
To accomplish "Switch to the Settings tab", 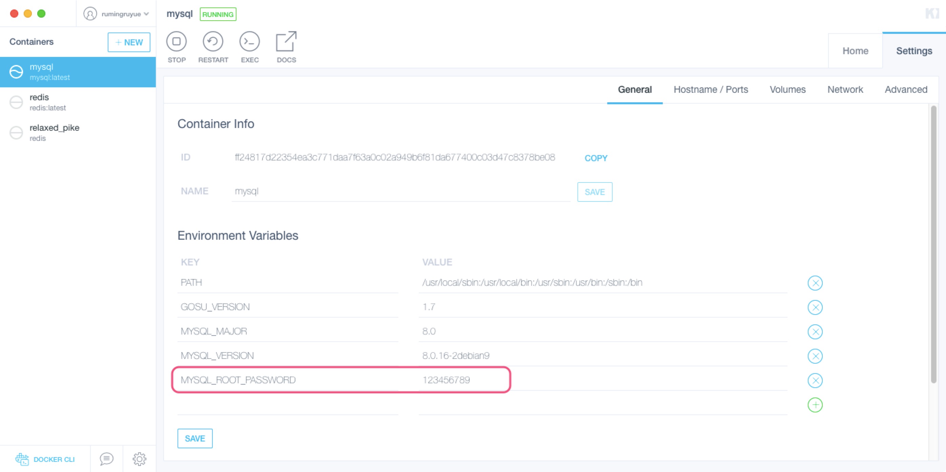I will click(914, 51).
